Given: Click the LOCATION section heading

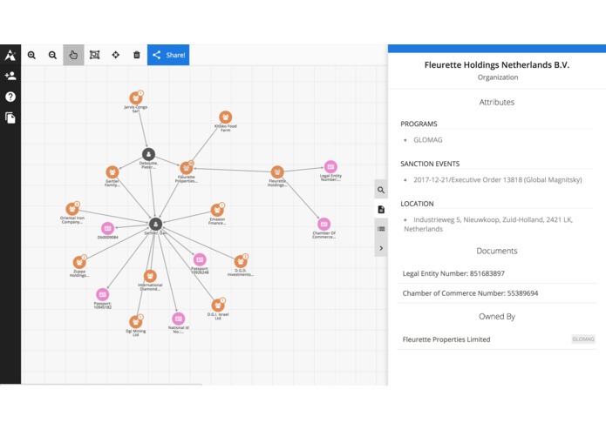Looking at the screenshot, I should [x=417, y=204].
